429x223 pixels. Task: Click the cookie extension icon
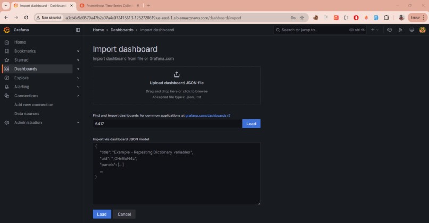pos(316,18)
